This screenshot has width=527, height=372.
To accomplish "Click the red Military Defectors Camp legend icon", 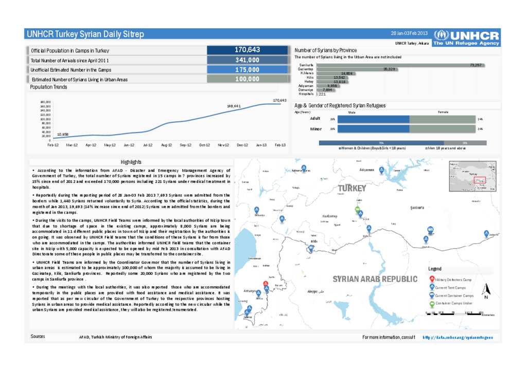I will point(432,279).
